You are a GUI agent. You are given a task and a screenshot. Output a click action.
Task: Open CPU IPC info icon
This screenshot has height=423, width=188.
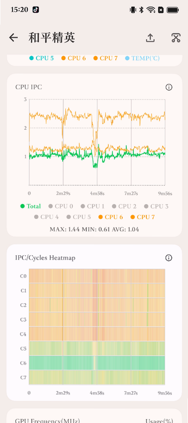(x=169, y=87)
